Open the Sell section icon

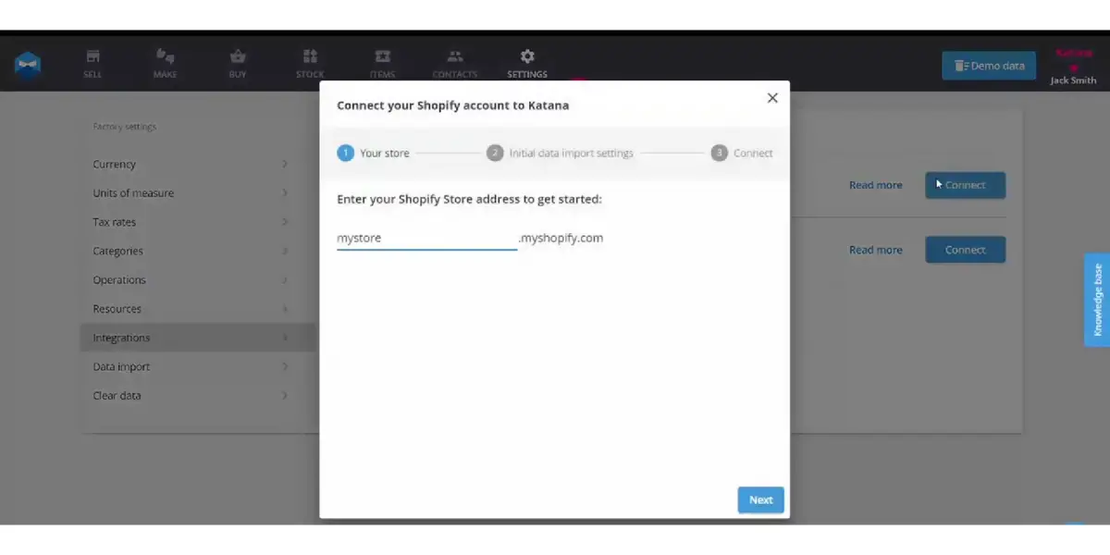click(92, 57)
